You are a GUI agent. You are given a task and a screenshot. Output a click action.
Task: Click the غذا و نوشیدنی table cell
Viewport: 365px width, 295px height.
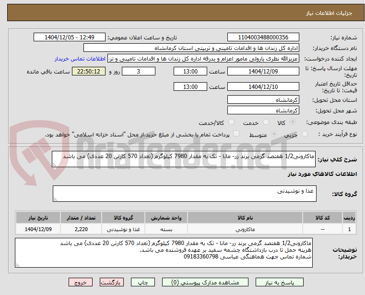click(x=123, y=229)
